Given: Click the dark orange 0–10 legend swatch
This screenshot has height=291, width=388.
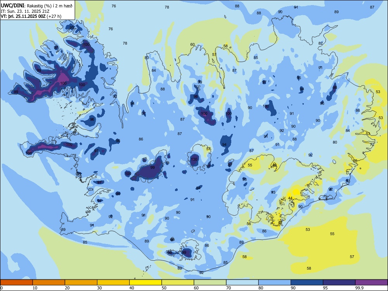Looking at the screenshot, I should pyautogui.click(x=16, y=282).
